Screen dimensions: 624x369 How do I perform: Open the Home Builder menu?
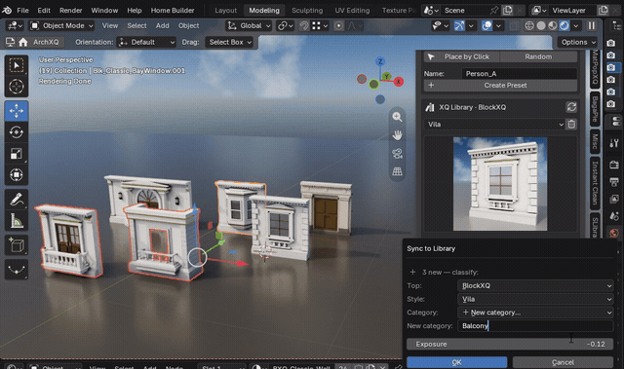click(173, 11)
